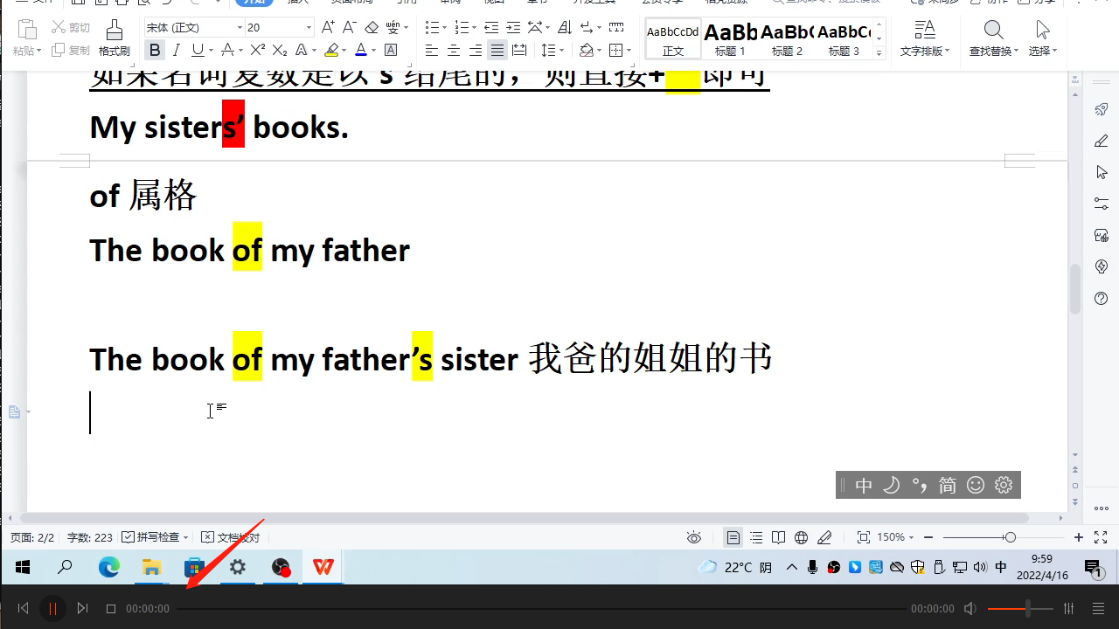The height and width of the screenshot is (629, 1119).
Task: Switch to web layout view in status bar
Action: 801,537
